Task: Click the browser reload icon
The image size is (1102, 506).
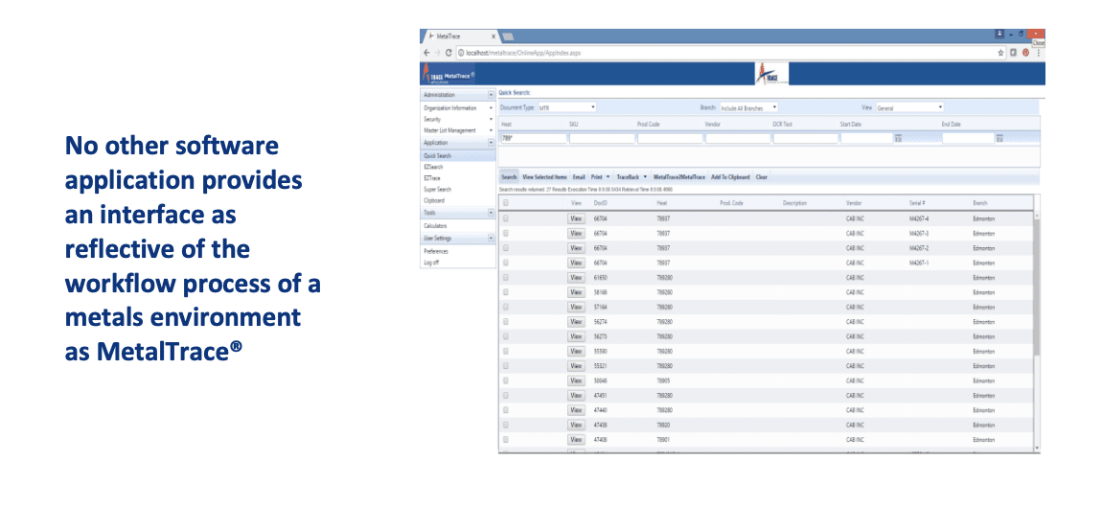Action: tap(448, 53)
